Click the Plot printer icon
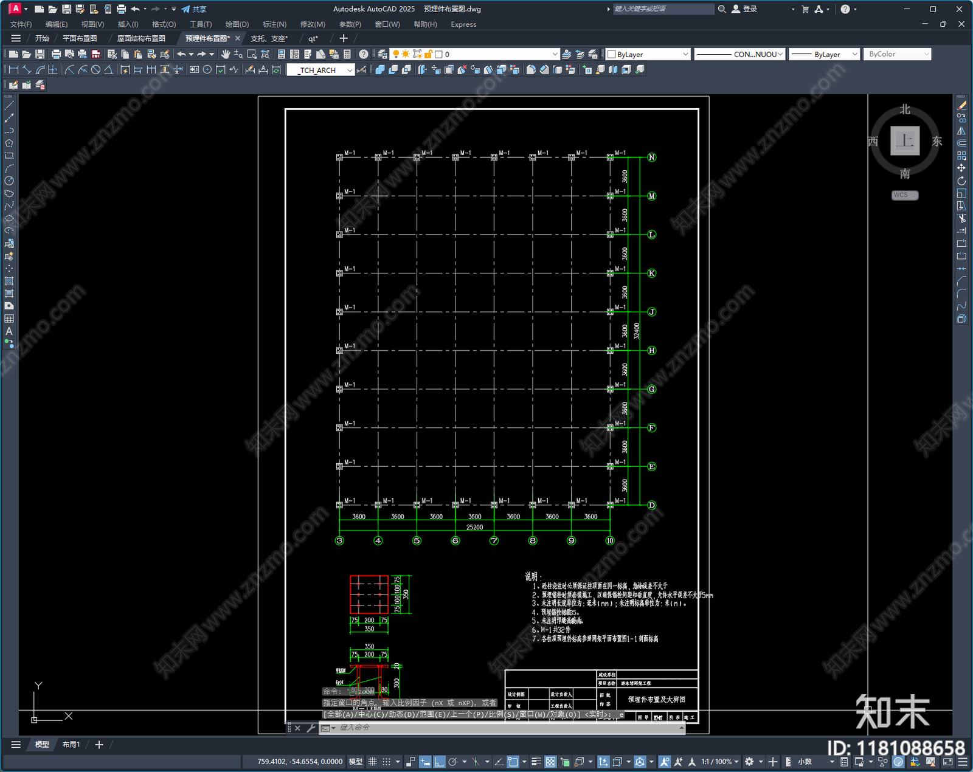973x772 pixels. [56, 54]
